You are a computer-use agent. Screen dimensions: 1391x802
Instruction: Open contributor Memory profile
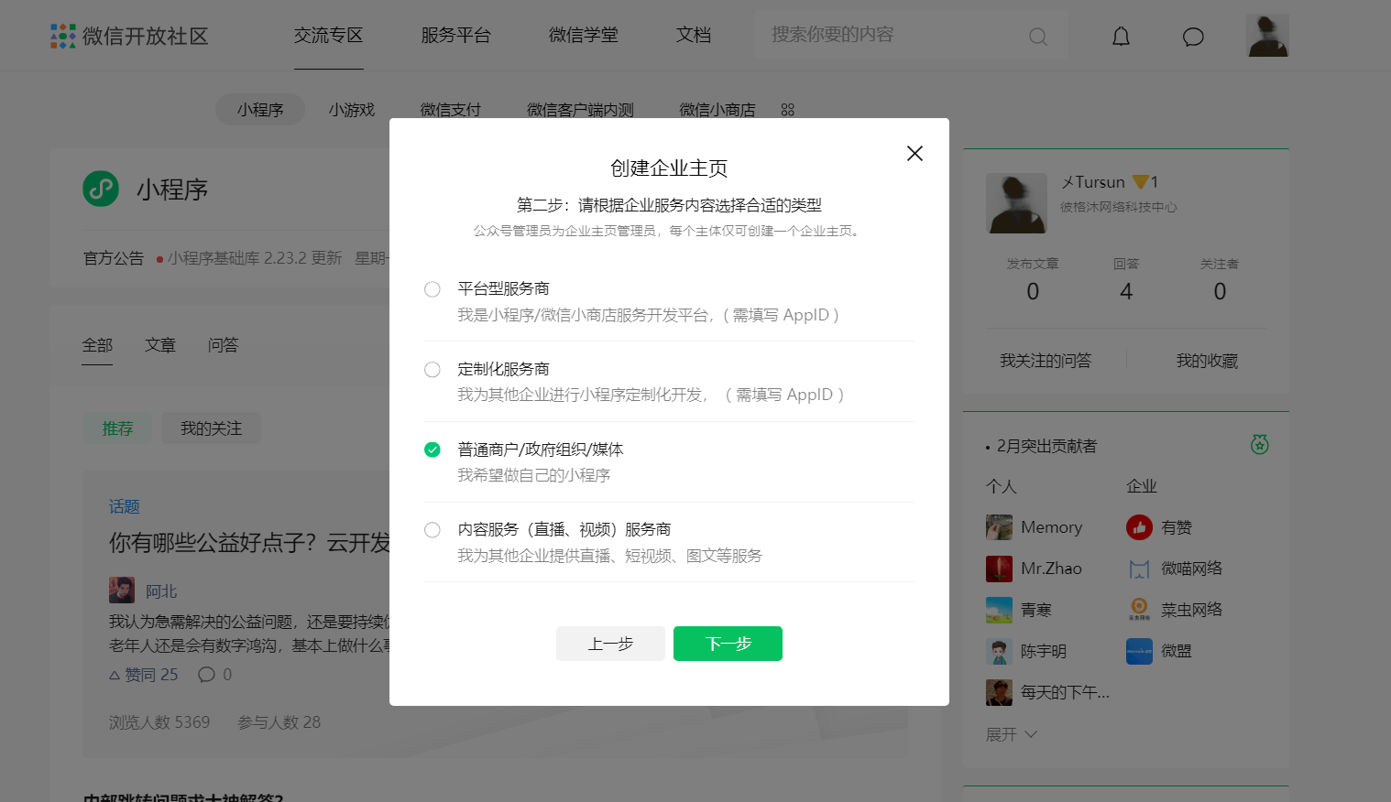[1051, 527]
